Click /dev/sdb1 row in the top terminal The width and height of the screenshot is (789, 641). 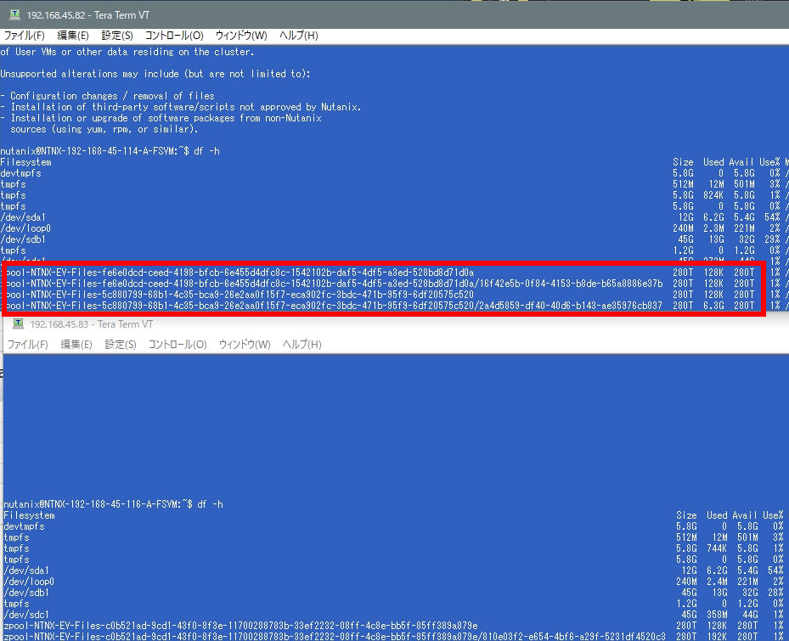tap(394, 239)
